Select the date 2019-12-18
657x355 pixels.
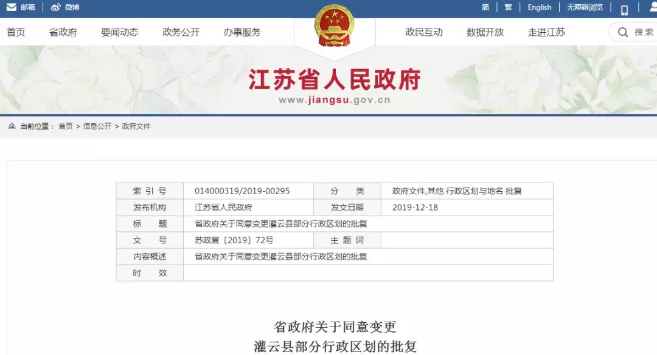(415, 208)
